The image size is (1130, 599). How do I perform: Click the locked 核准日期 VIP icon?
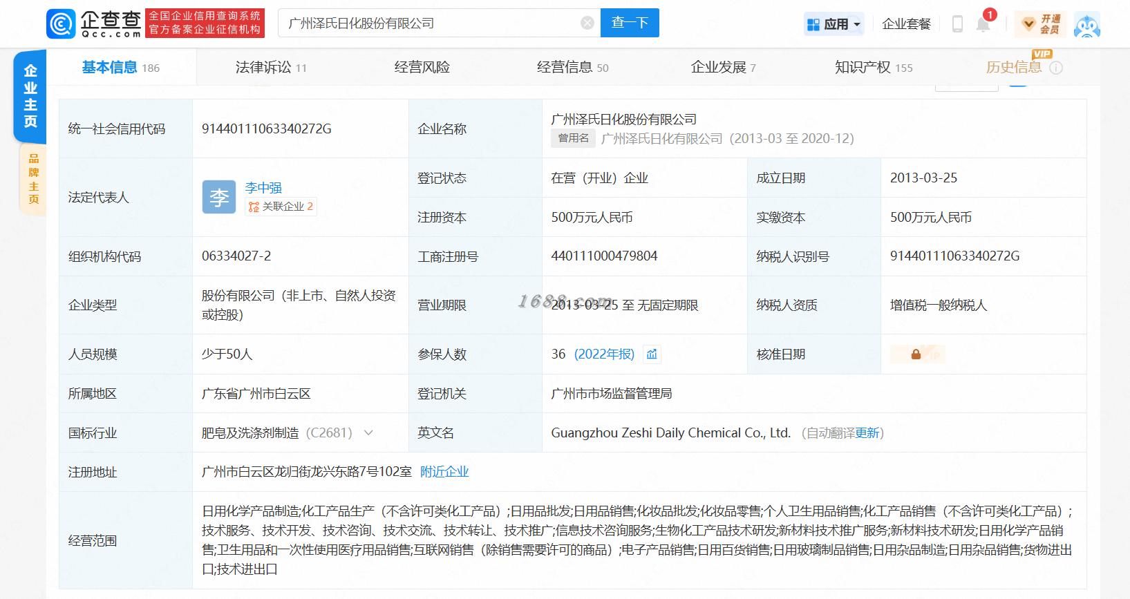pyautogui.click(x=917, y=354)
